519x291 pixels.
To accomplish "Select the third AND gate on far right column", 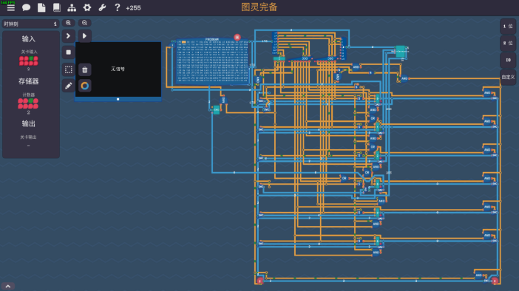I will 487,150.
